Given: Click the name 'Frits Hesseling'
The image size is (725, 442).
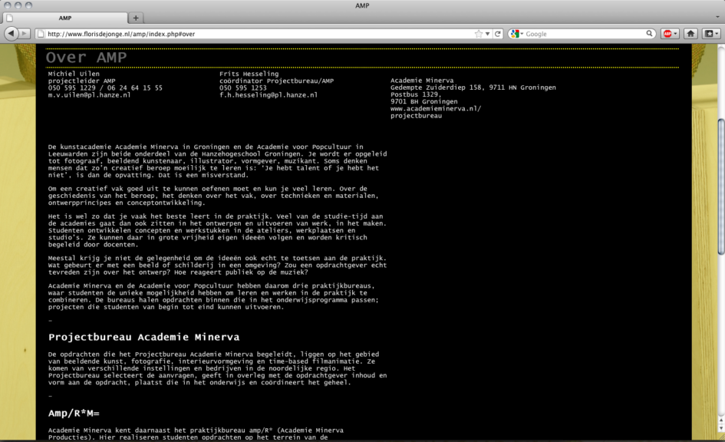Looking at the screenshot, I should pyautogui.click(x=249, y=74).
